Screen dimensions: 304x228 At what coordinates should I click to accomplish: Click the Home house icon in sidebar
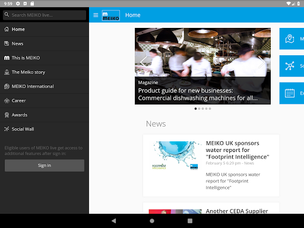[7, 29]
